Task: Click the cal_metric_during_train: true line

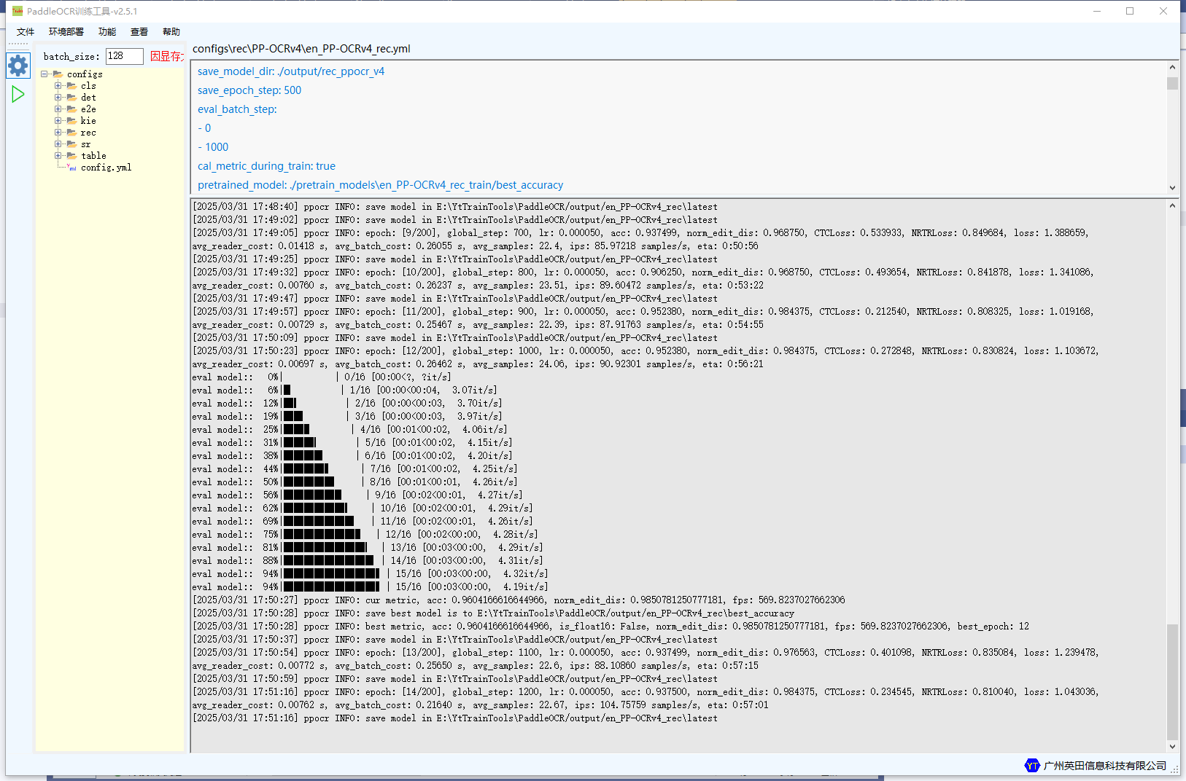Action: click(x=266, y=166)
